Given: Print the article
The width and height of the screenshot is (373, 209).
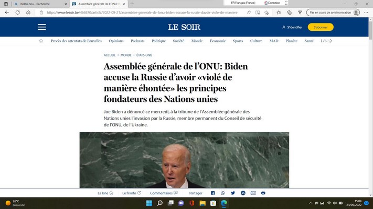Looking at the screenshot, I should [263, 193].
